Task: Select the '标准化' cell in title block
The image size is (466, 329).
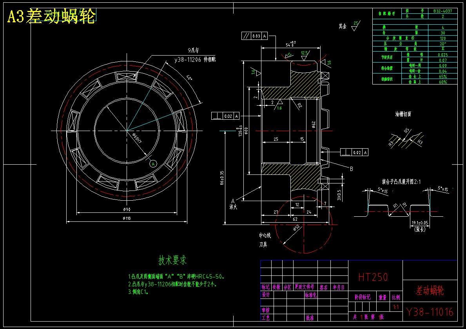Action: click(x=311, y=295)
